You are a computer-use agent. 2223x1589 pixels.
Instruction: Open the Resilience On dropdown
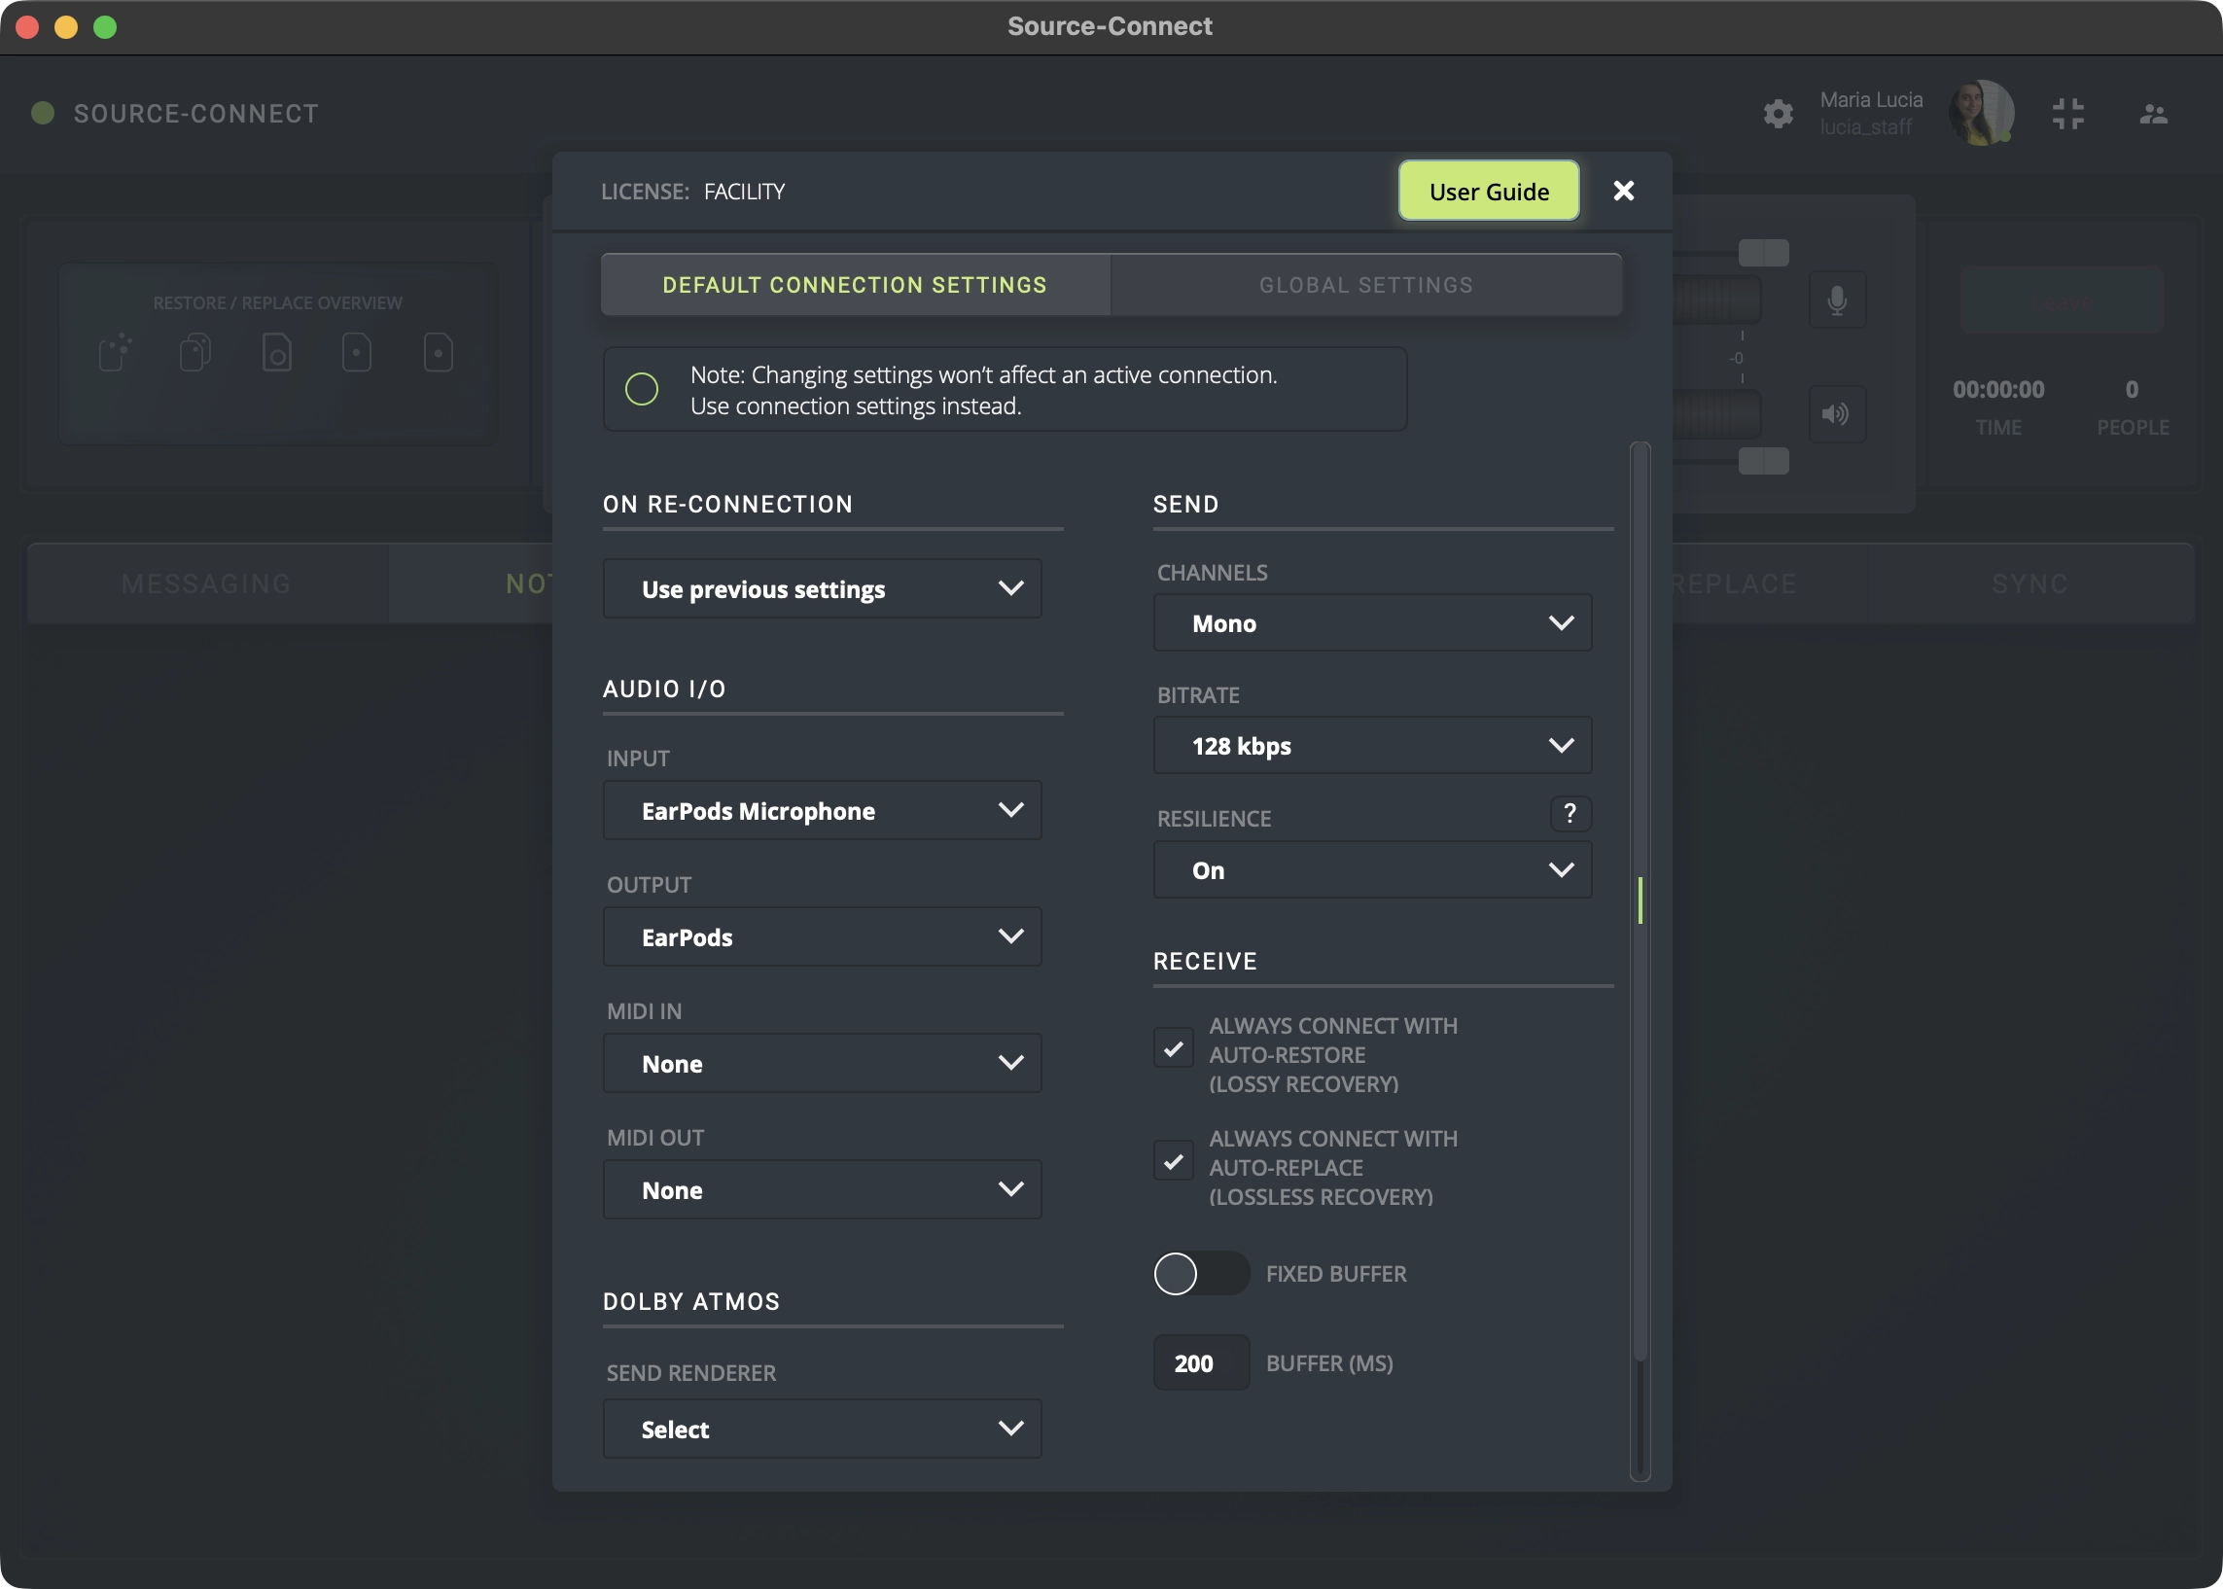pyautogui.click(x=1373, y=869)
